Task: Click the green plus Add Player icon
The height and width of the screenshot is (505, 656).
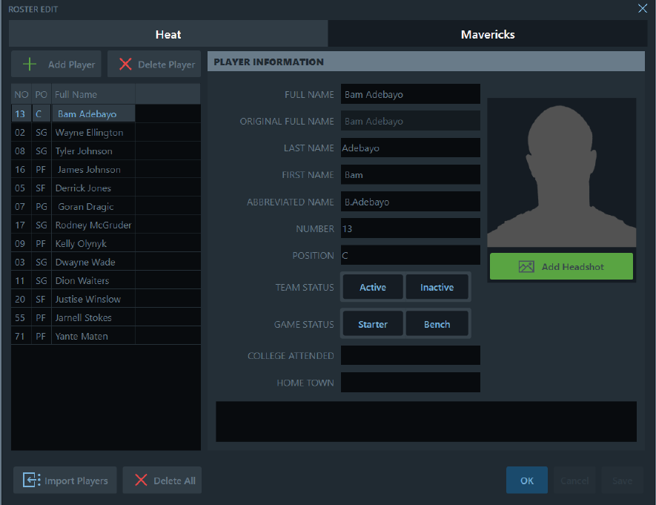Action: [x=30, y=65]
